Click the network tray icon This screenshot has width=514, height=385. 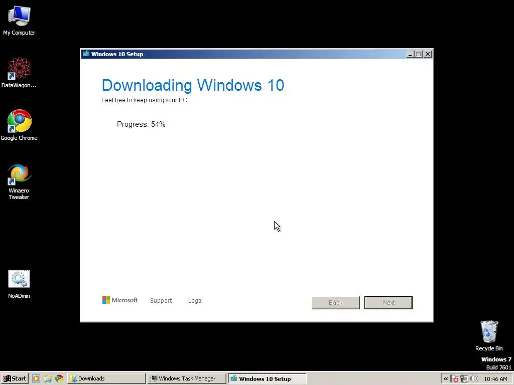[x=464, y=379]
